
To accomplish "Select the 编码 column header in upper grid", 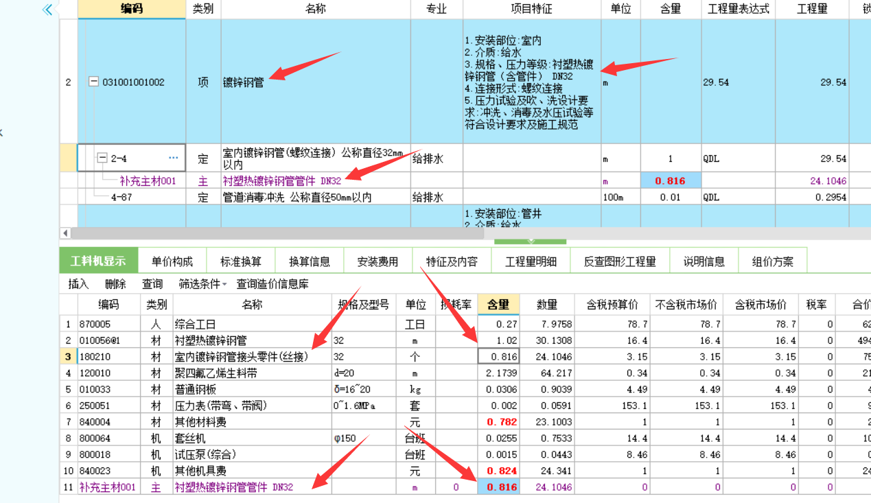I will (132, 9).
